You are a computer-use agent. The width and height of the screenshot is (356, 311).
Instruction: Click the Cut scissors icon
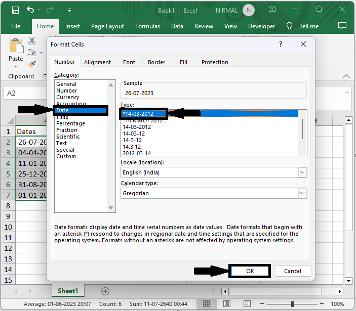[x=32, y=41]
